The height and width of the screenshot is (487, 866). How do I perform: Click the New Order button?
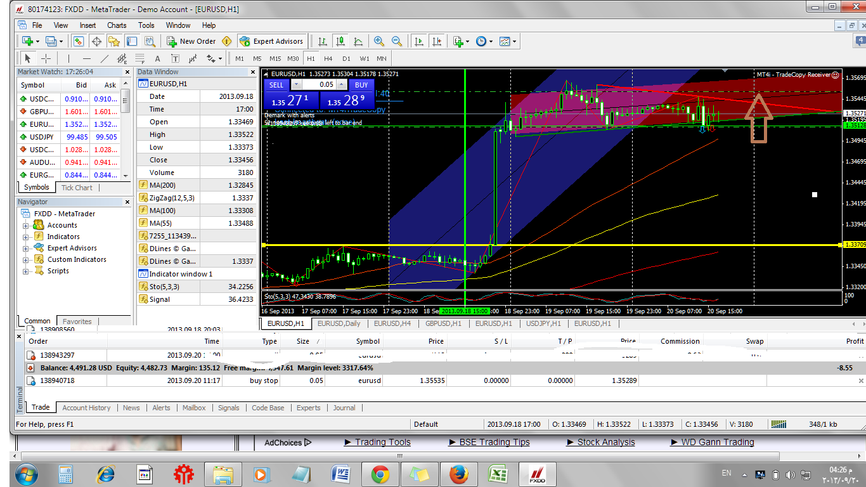pos(191,41)
